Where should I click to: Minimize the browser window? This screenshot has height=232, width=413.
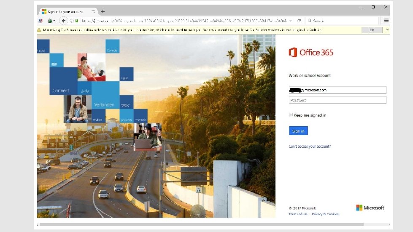coord(360,7)
